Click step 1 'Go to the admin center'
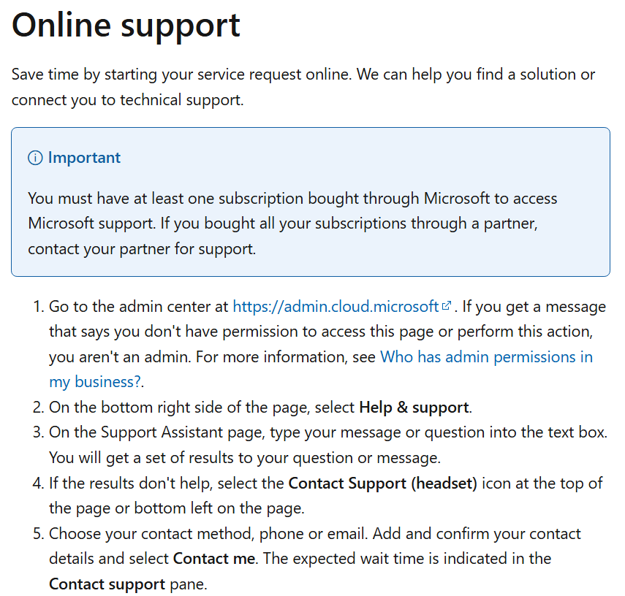The image size is (625, 596). tap(138, 306)
